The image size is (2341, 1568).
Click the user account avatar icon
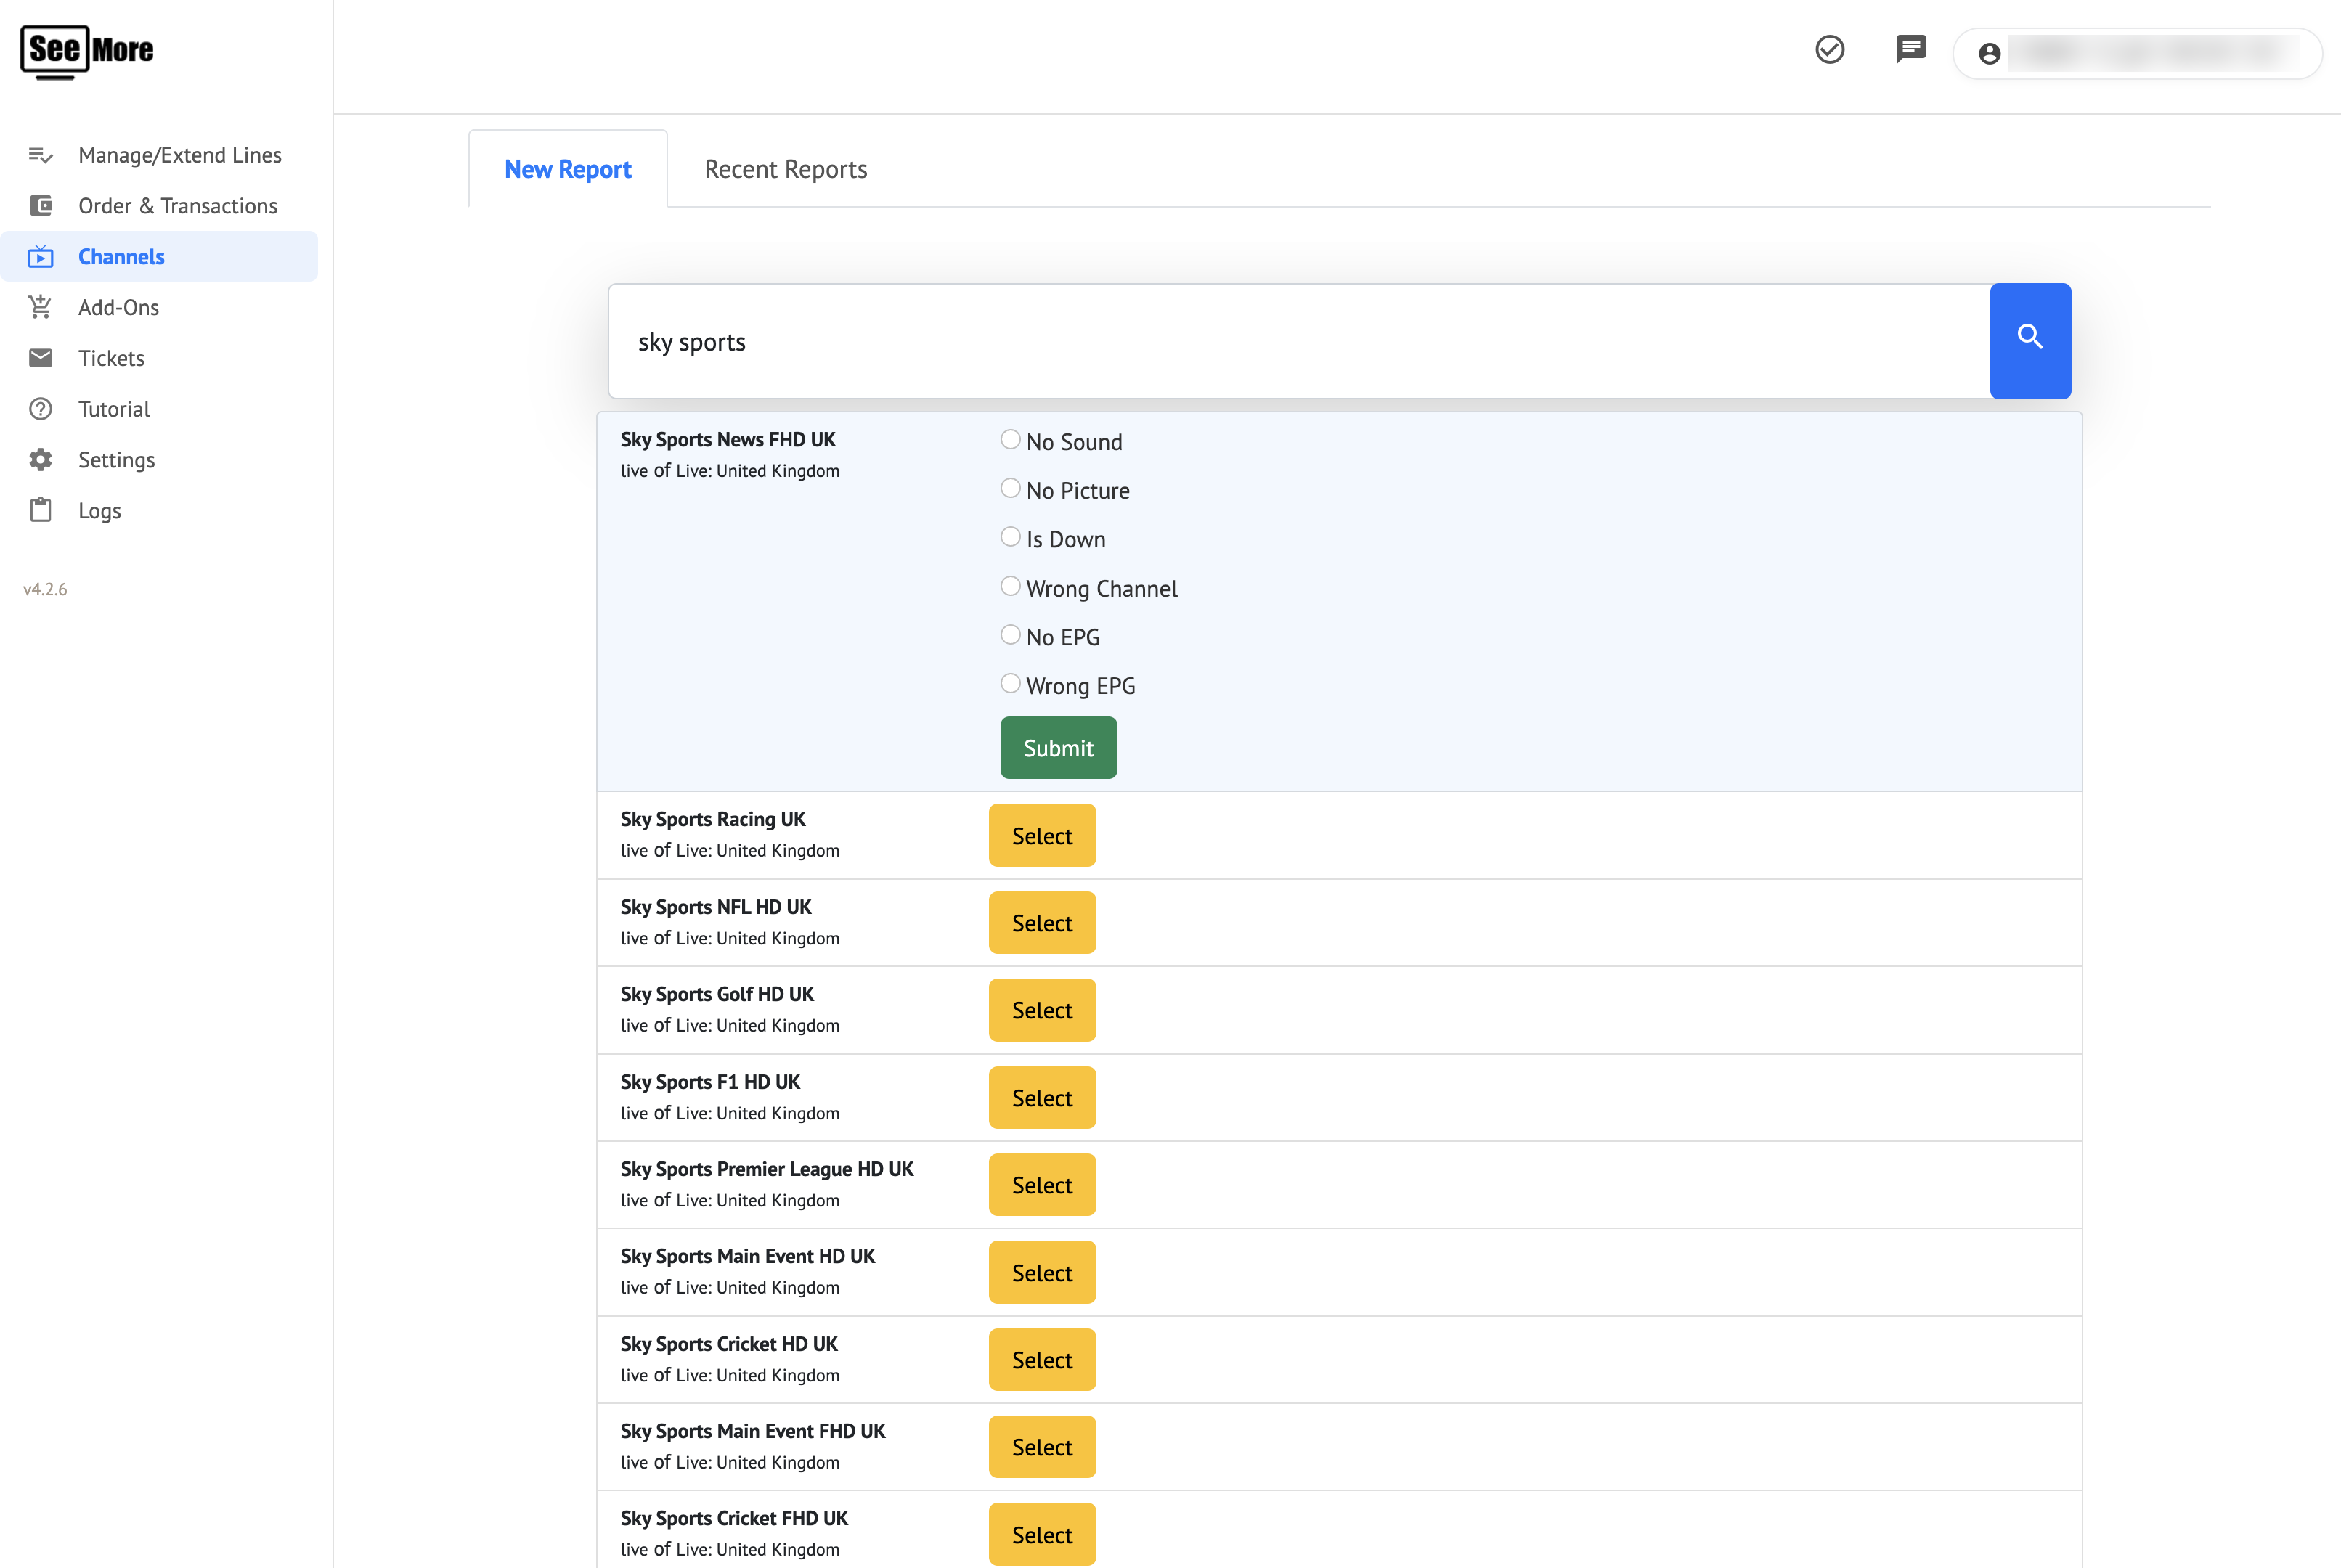[1989, 54]
